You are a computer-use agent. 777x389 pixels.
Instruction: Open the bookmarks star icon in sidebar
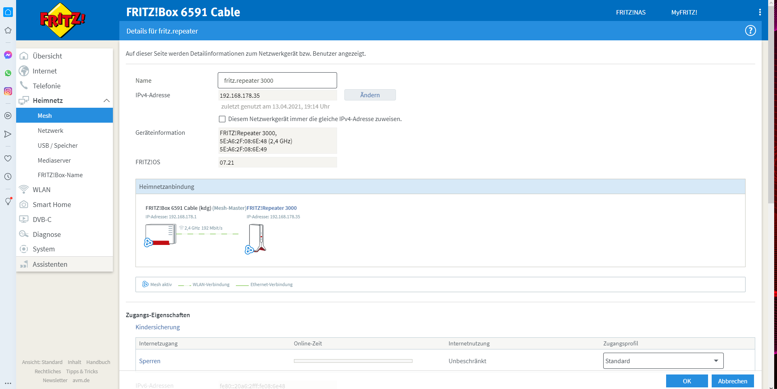pyautogui.click(x=8, y=30)
